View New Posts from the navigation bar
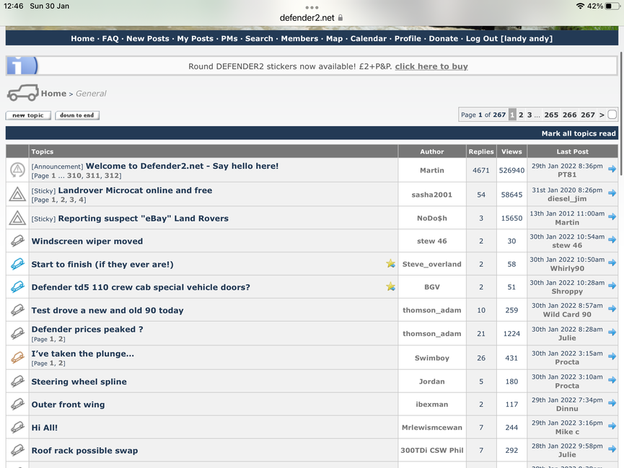 click(x=148, y=39)
